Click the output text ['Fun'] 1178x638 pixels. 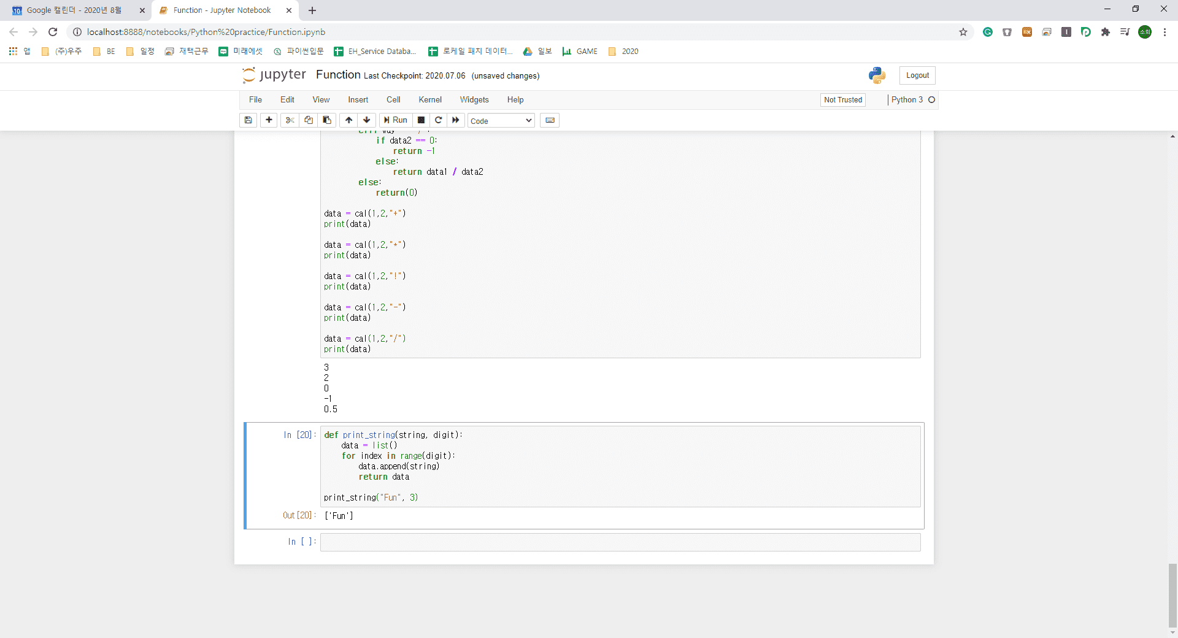tap(339, 516)
